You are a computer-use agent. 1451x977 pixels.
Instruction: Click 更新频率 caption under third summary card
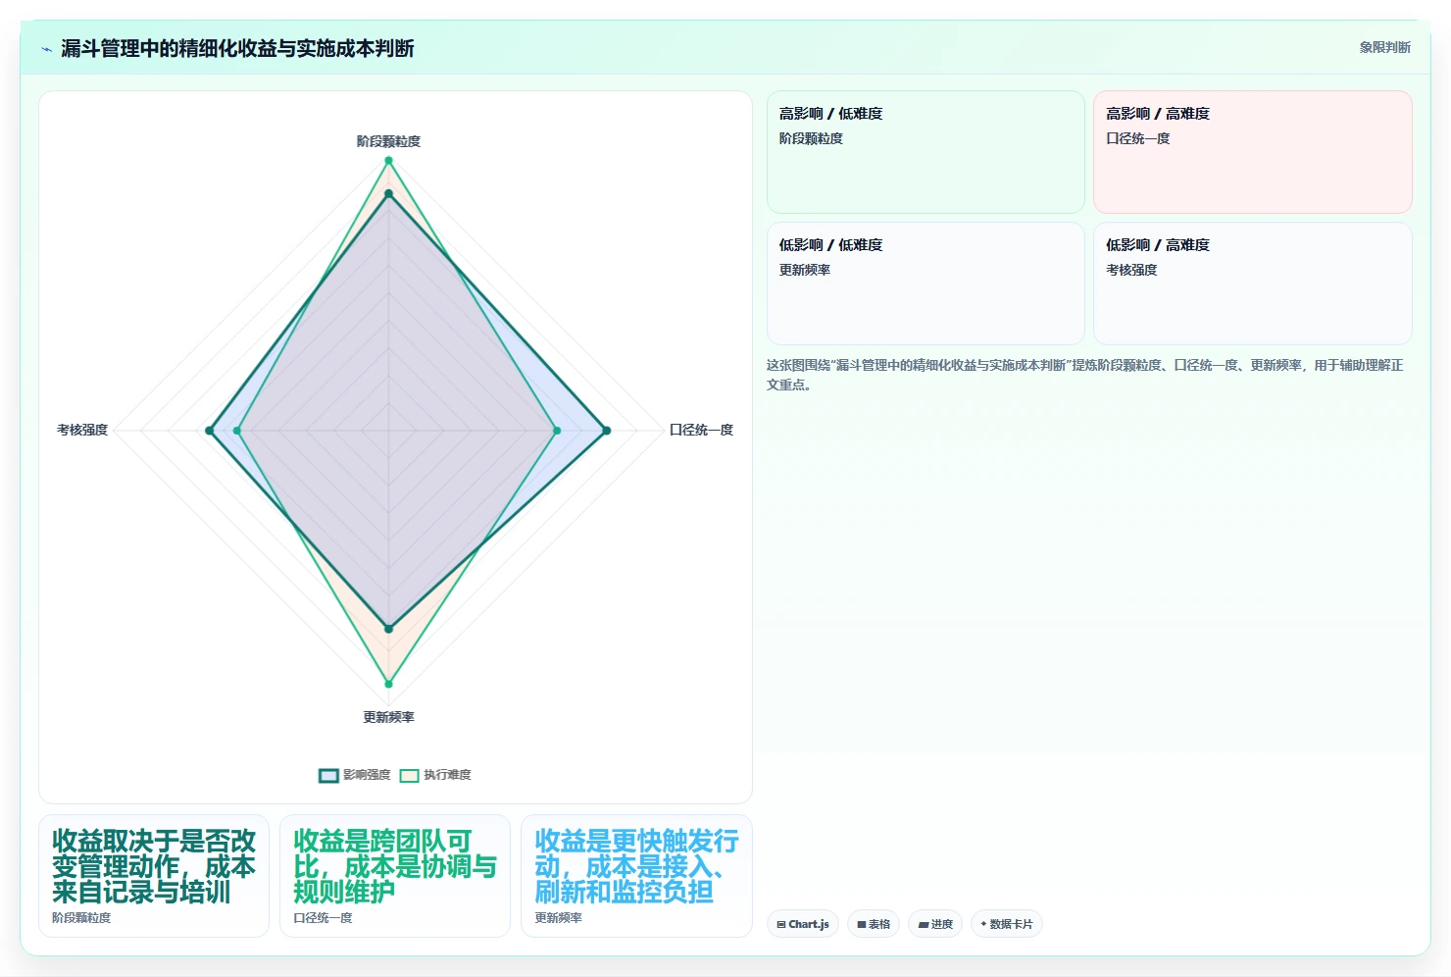click(x=558, y=918)
